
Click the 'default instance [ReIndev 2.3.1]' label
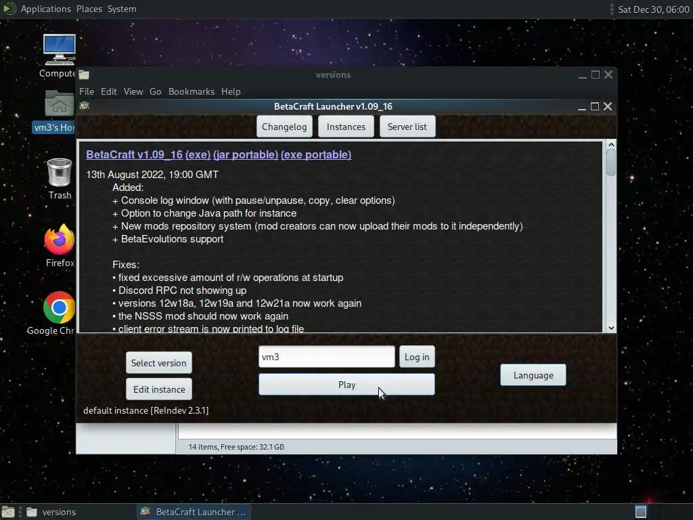point(146,410)
